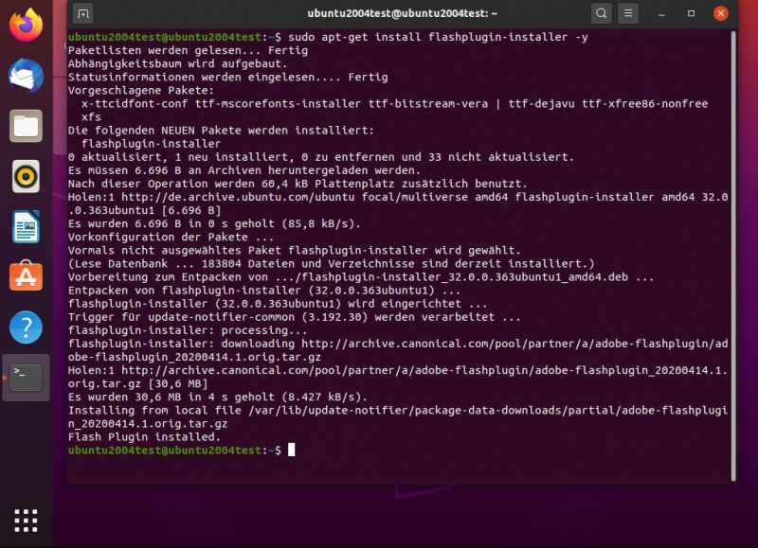Screen dimensions: 758x548
Task: Click the terminal vertical scrollbar
Action: point(733,256)
